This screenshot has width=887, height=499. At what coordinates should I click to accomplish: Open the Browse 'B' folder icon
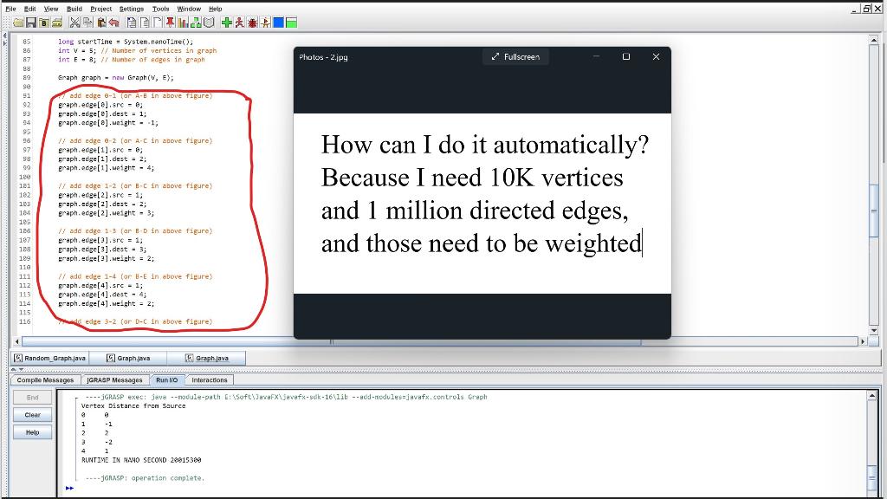tap(43, 23)
